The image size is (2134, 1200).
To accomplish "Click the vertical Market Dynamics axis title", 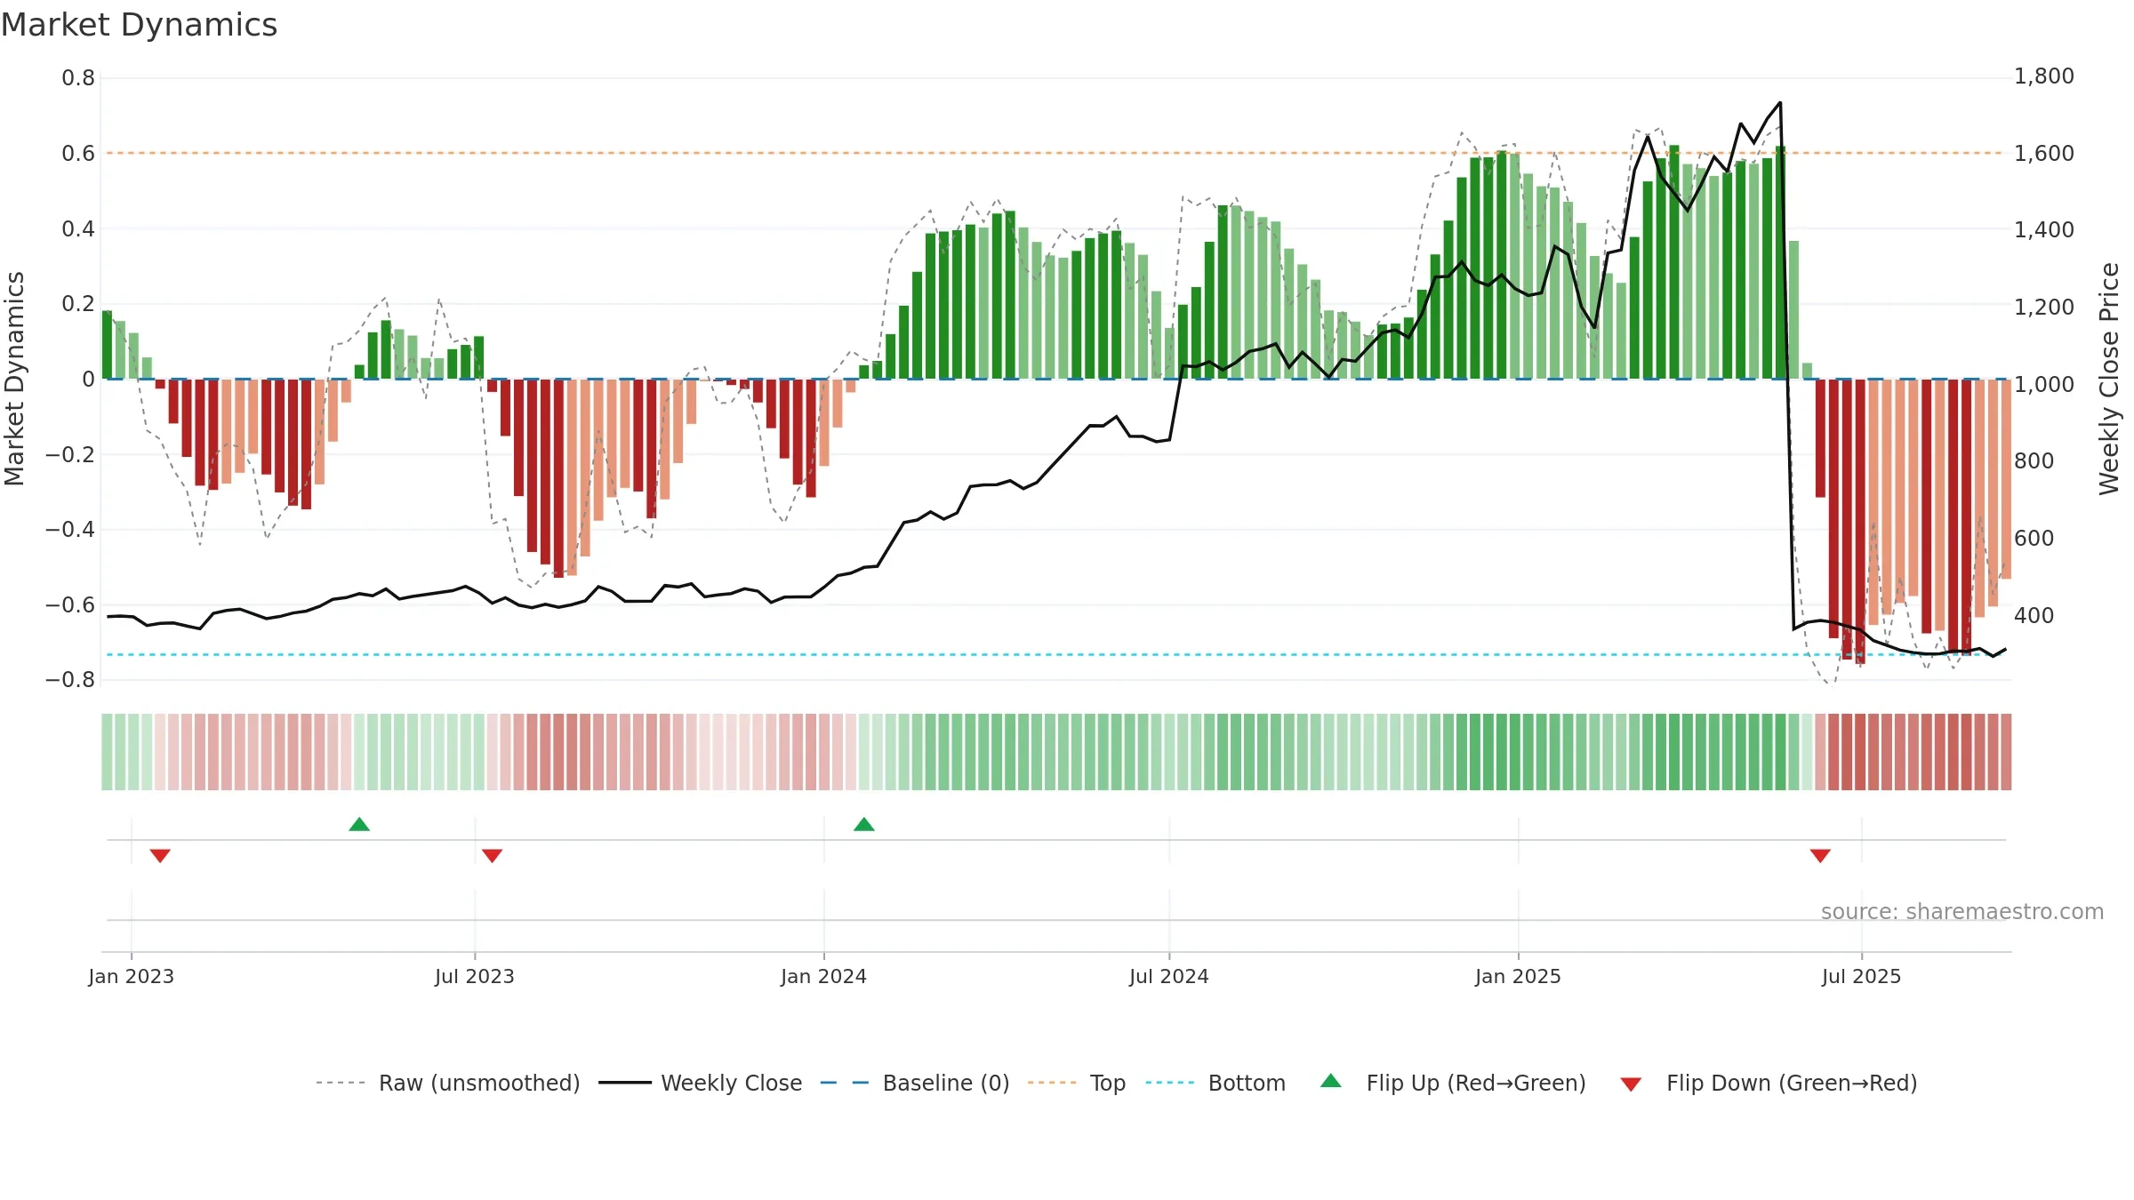I will [x=14, y=379].
